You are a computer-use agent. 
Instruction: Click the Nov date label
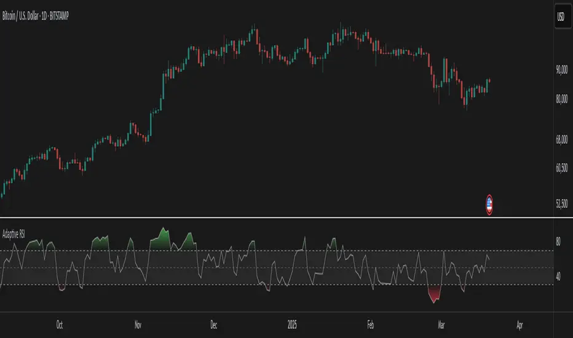[x=138, y=324]
